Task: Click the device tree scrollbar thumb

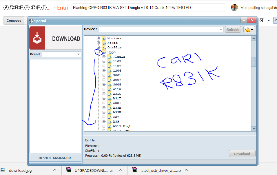Action: (254, 62)
